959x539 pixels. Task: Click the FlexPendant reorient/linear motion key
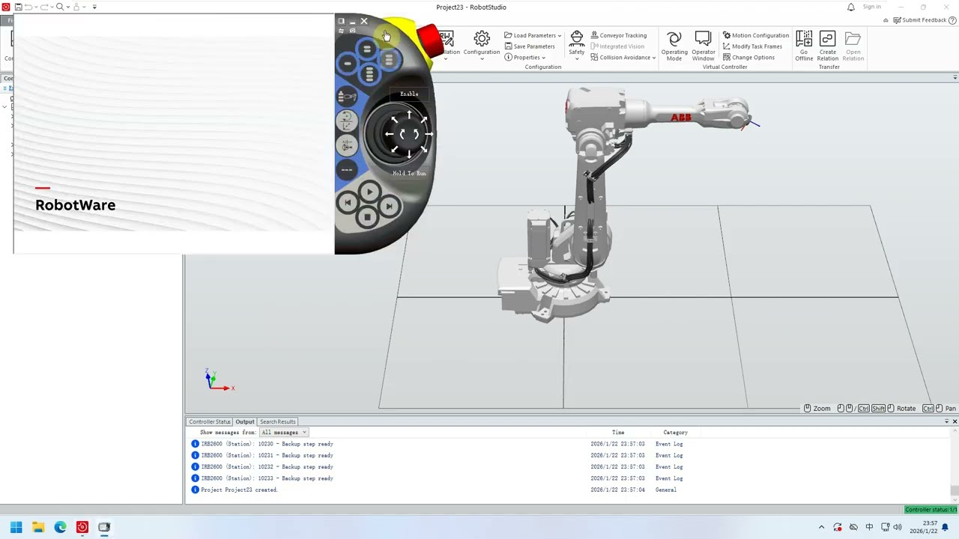tap(347, 120)
